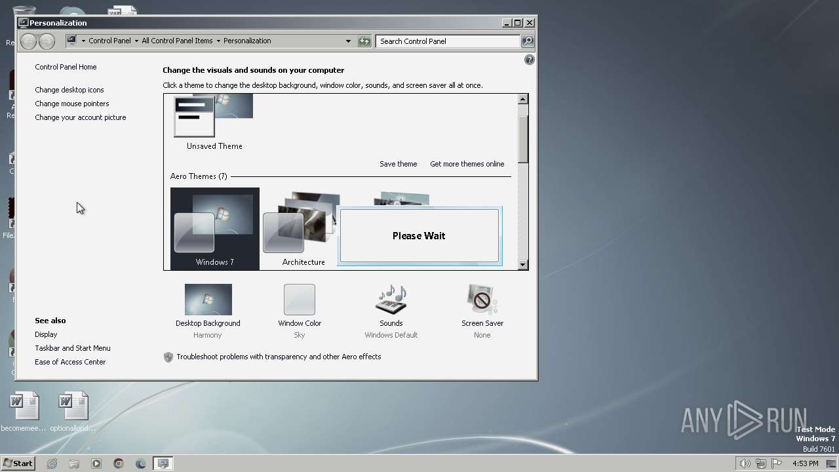Screen dimensions: 839x472
Task: Expand the All Control Panel Items arrow
Action: 218,41
